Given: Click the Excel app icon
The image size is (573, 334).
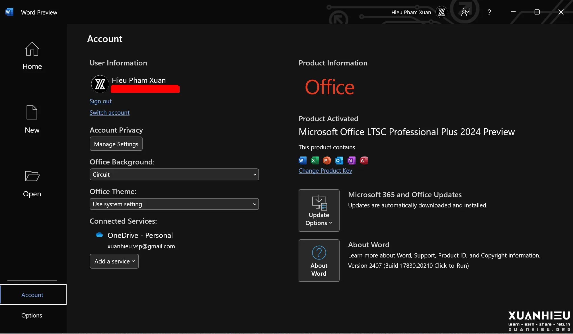Looking at the screenshot, I should coord(315,160).
